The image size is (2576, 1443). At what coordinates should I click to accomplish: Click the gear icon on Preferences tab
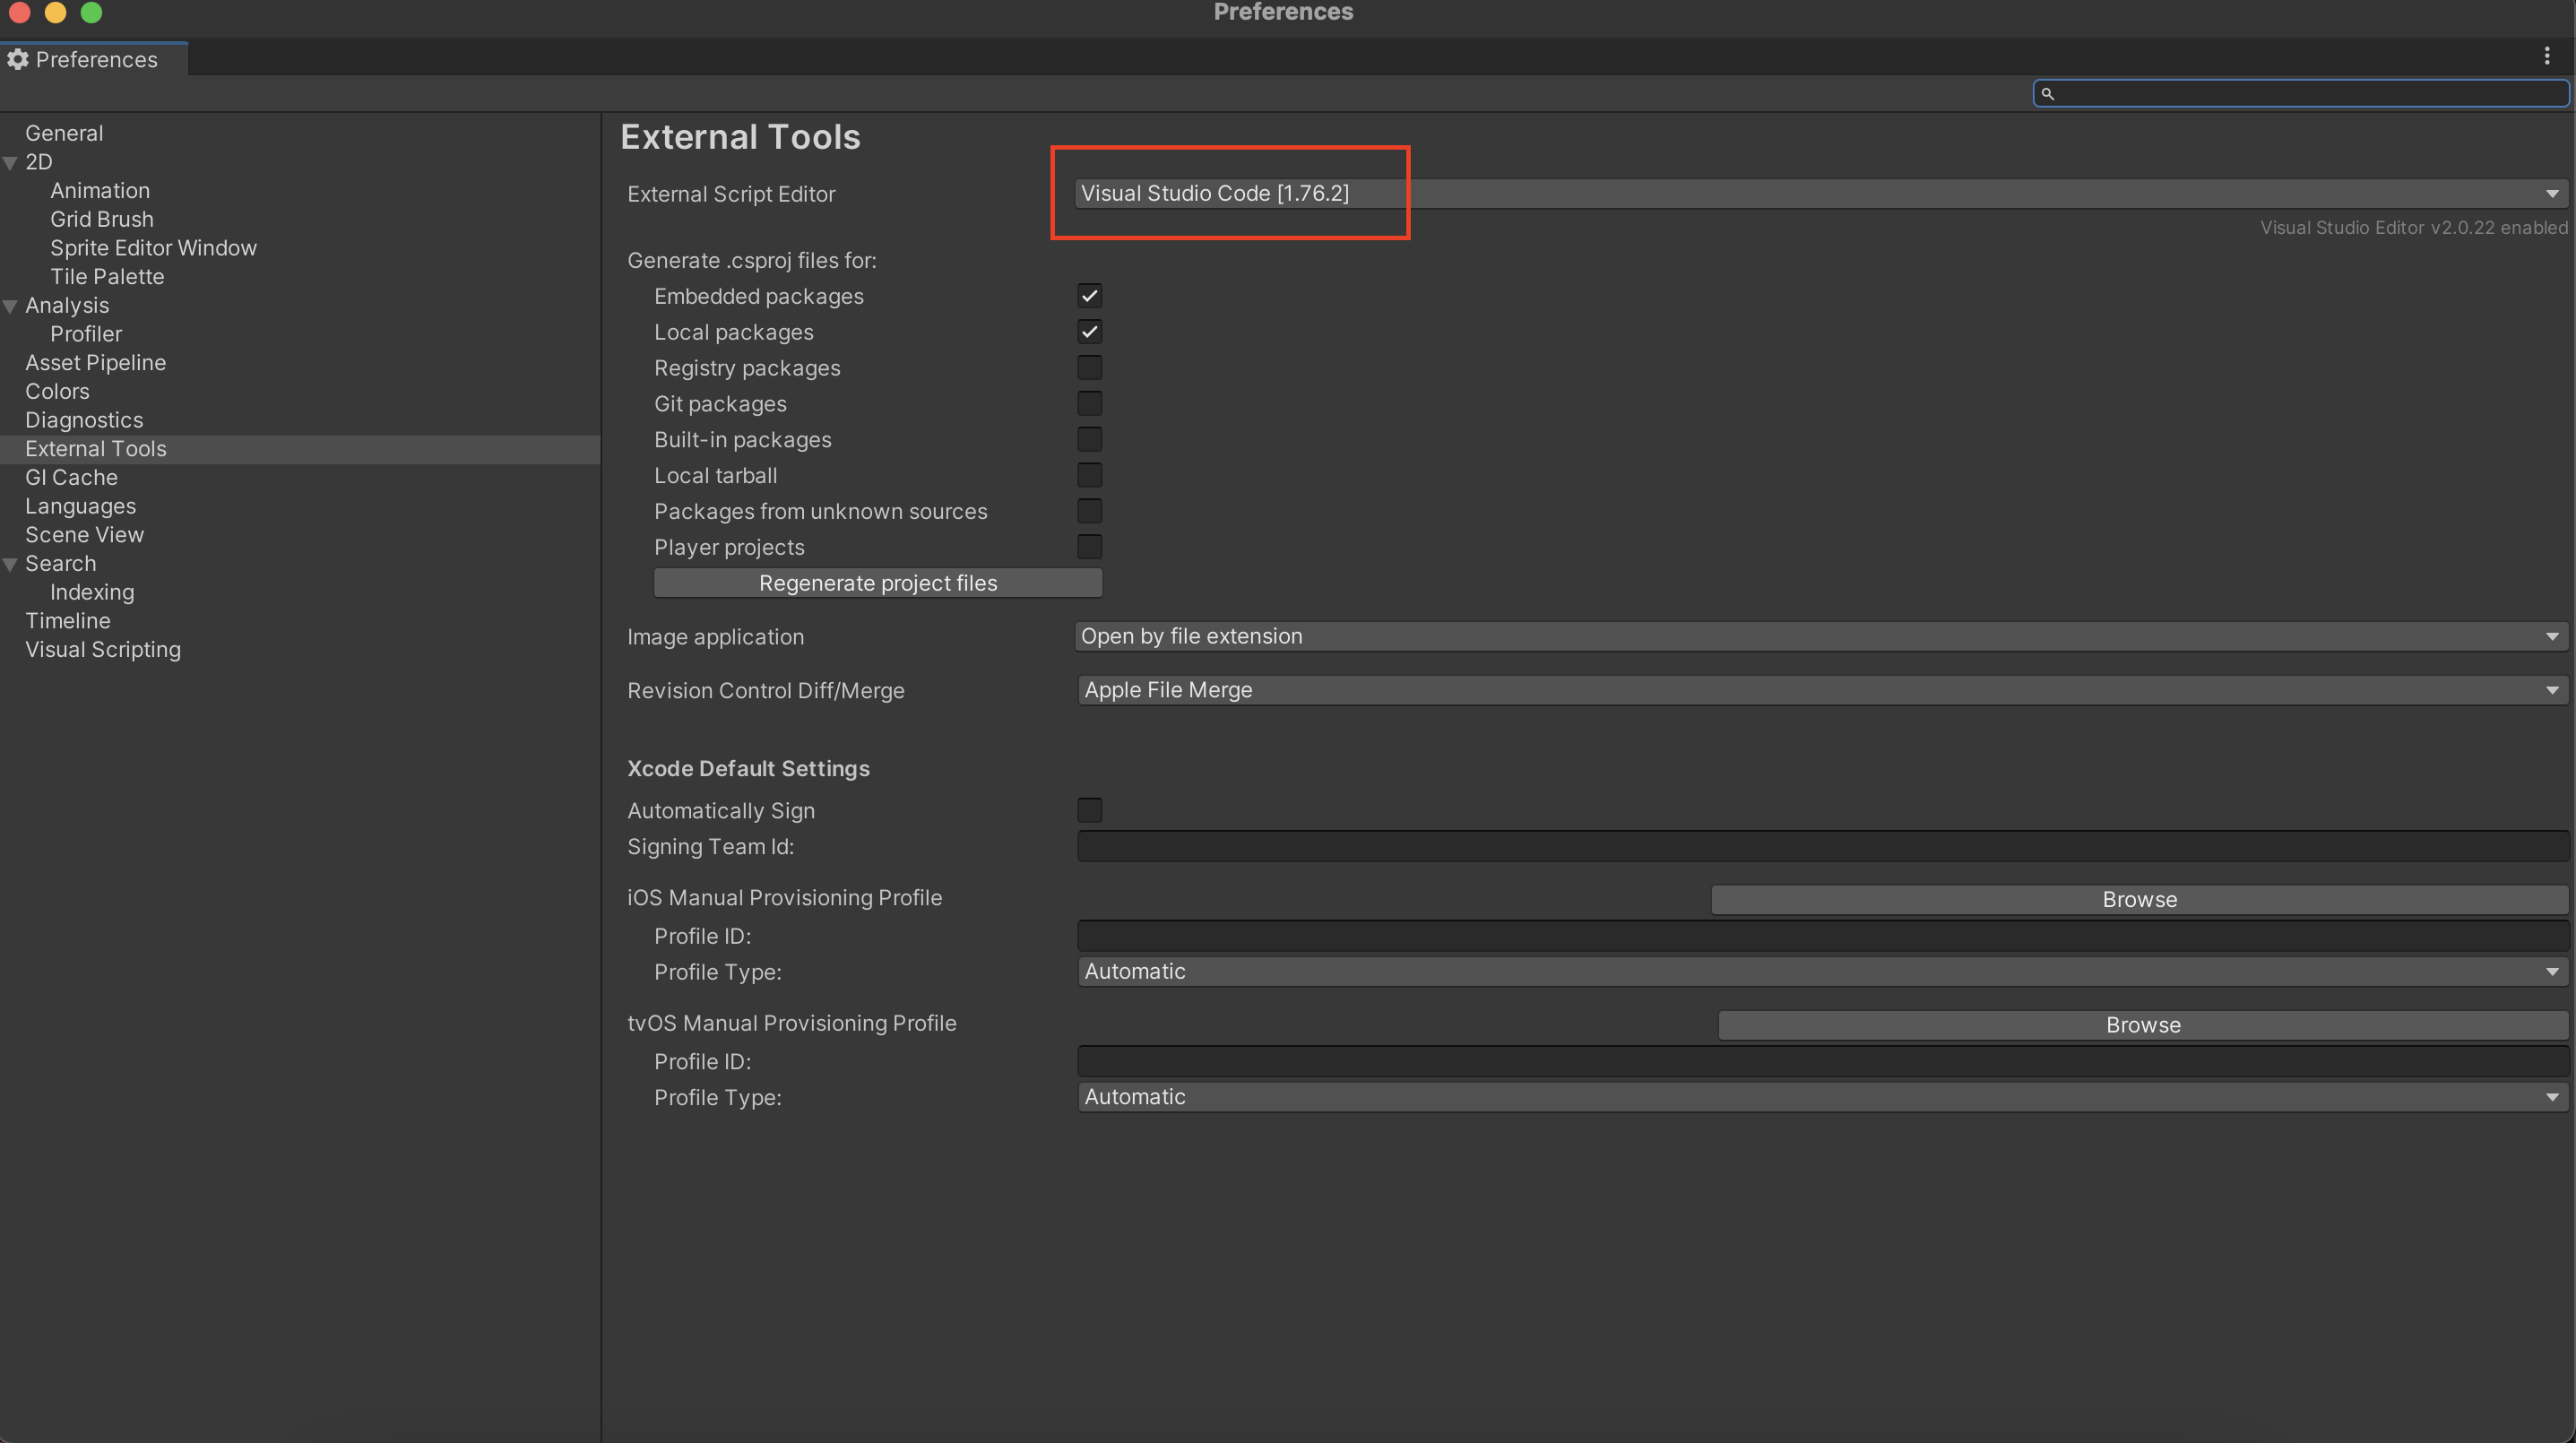17,59
